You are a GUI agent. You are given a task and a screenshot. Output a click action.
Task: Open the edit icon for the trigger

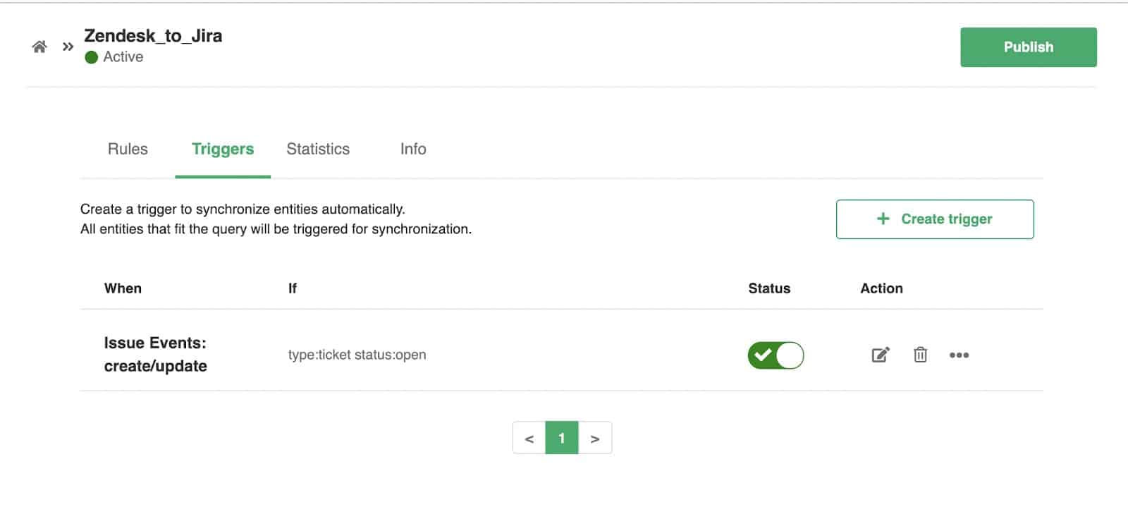click(x=880, y=355)
